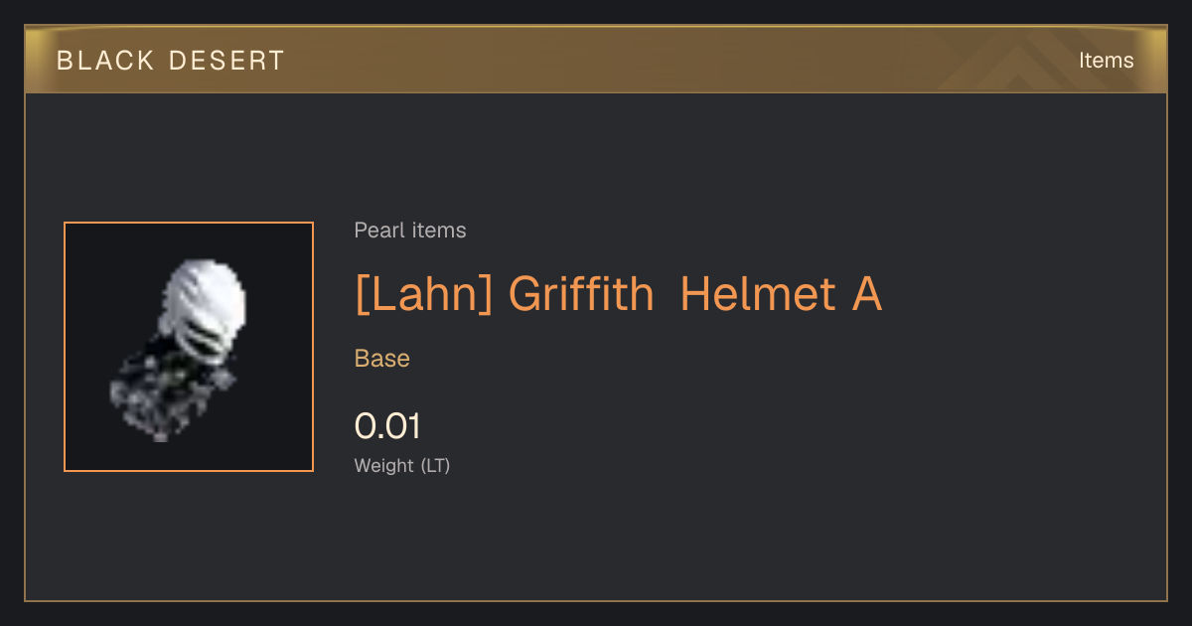Viewport: 1192px width, 626px height.
Task: Click the Base enhancement label
Action: click(382, 359)
